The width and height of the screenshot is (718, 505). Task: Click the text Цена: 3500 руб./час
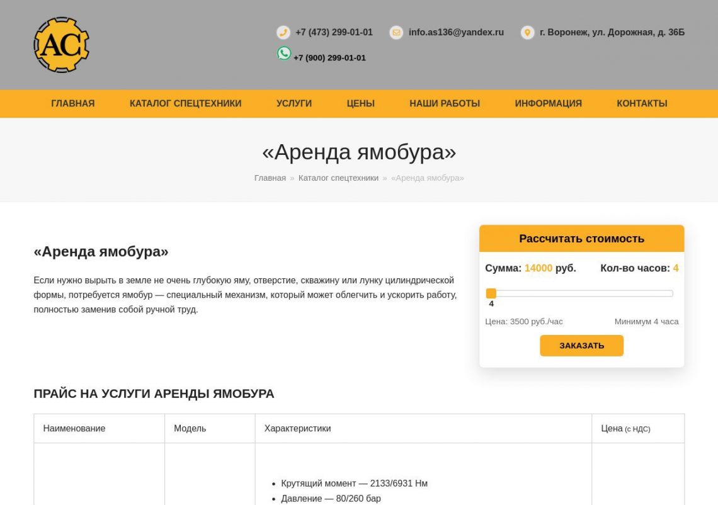point(524,321)
